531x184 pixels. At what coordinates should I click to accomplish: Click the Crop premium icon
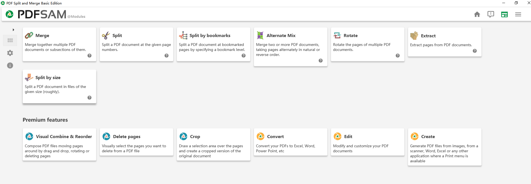tap(183, 136)
